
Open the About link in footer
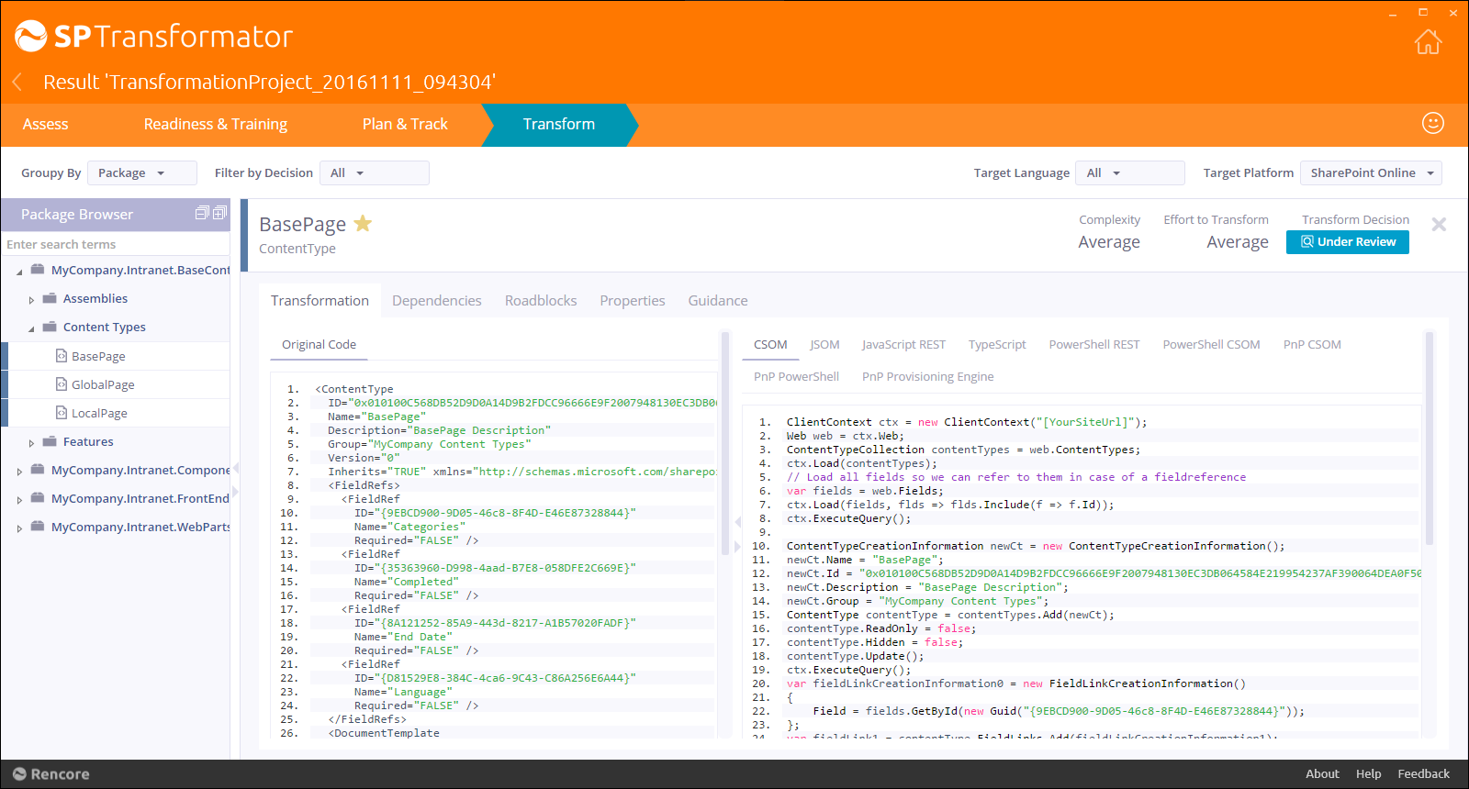1322,774
